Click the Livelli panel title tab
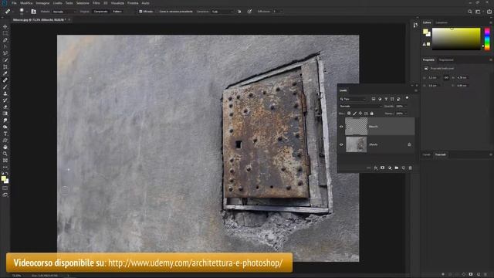This screenshot has height=278, width=494. click(343, 90)
